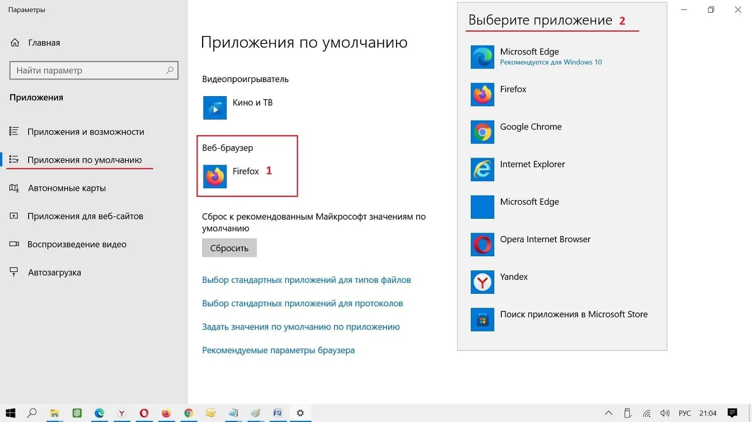This screenshot has width=752, height=422.
Task: Click Firefox under Веб-браузер
Action: tap(232, 177)
